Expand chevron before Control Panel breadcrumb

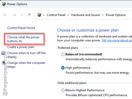pyautogui.click(x=44, y=15)
